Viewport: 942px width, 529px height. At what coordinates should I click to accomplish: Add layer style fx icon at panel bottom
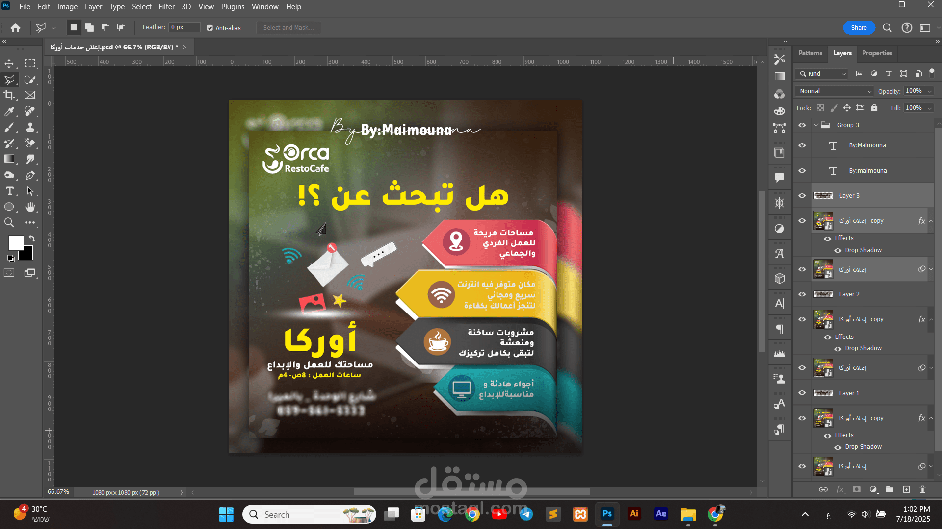point(840,489)
